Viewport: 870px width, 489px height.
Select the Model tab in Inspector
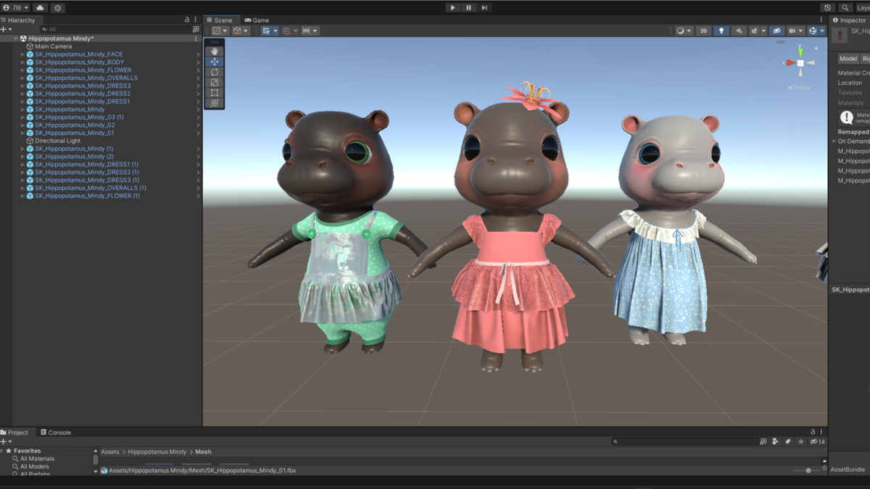pyautogui.click(x=848, y=59)
